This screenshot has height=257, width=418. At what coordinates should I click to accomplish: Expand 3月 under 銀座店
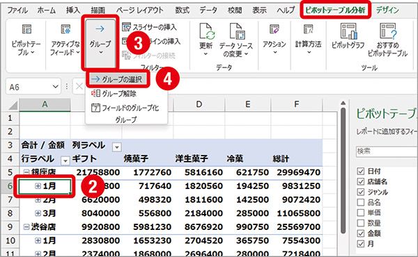pos(38,213)
